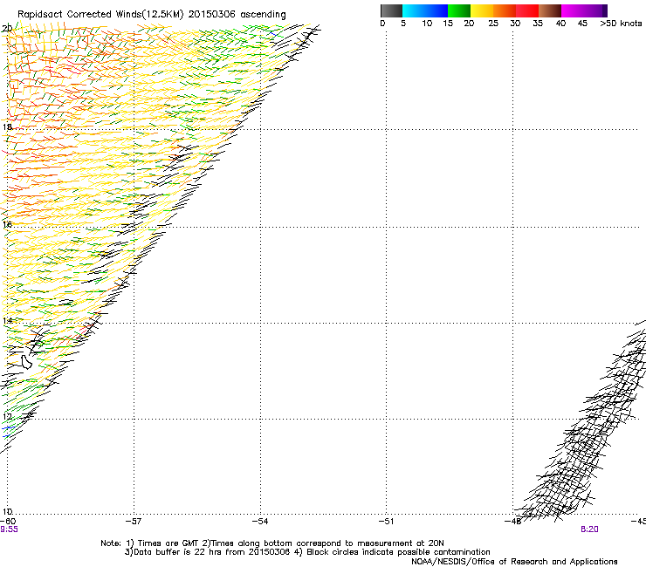Click the legend value 45 label
646x567 pixels.
tap(582, 24)
